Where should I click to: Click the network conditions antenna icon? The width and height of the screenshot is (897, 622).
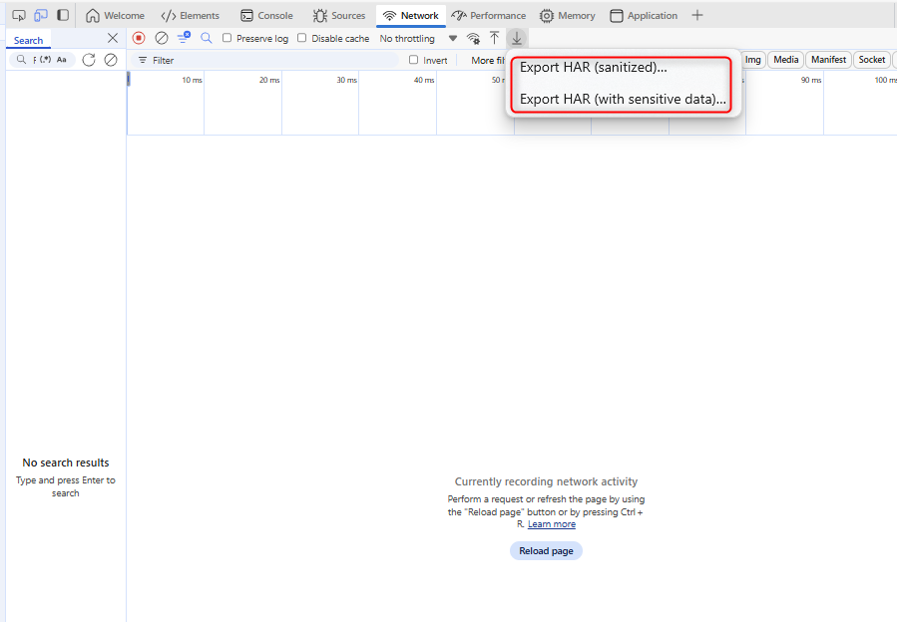(473, 38)
